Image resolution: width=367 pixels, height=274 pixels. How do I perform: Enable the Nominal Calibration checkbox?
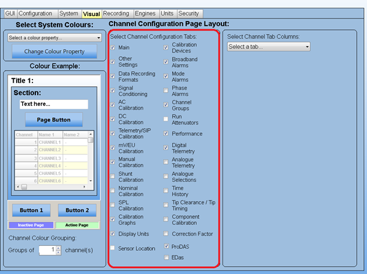click(113, 191)
